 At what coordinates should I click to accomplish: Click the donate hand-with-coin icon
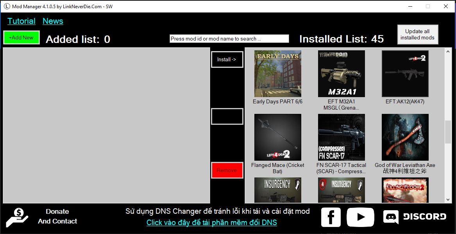17,218
